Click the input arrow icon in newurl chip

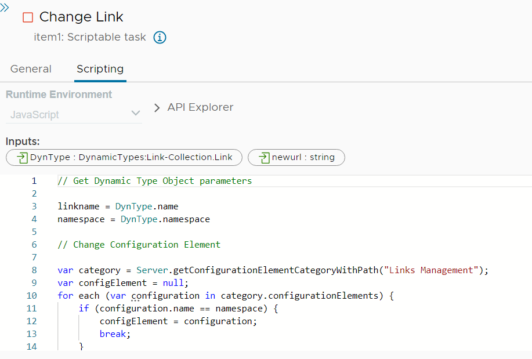click(x=264, y=157)
